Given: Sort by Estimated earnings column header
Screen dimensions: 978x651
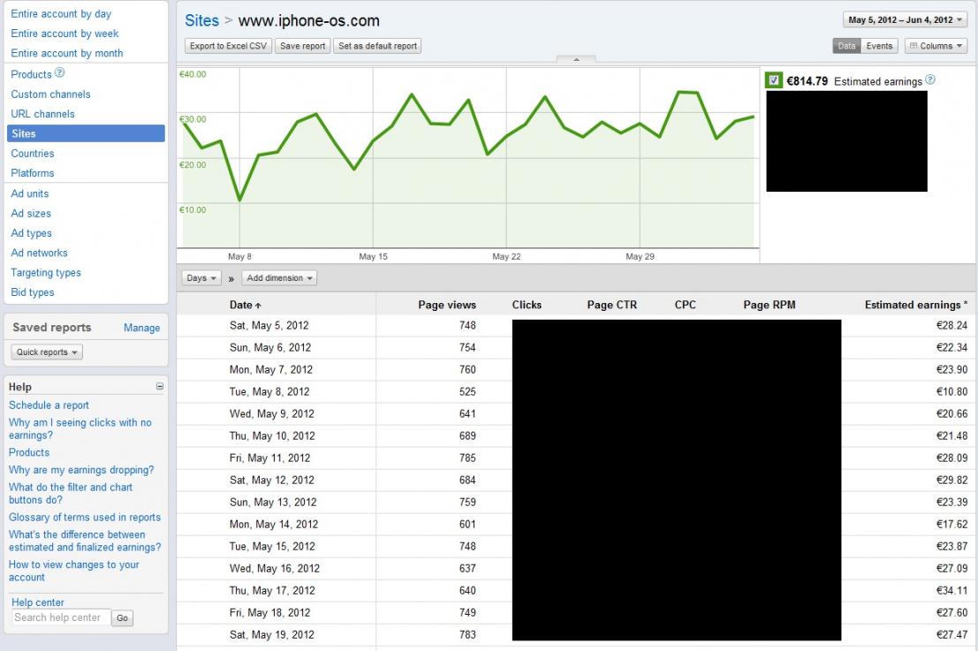Looking at the screenshot, I should [x=915, y=305].
